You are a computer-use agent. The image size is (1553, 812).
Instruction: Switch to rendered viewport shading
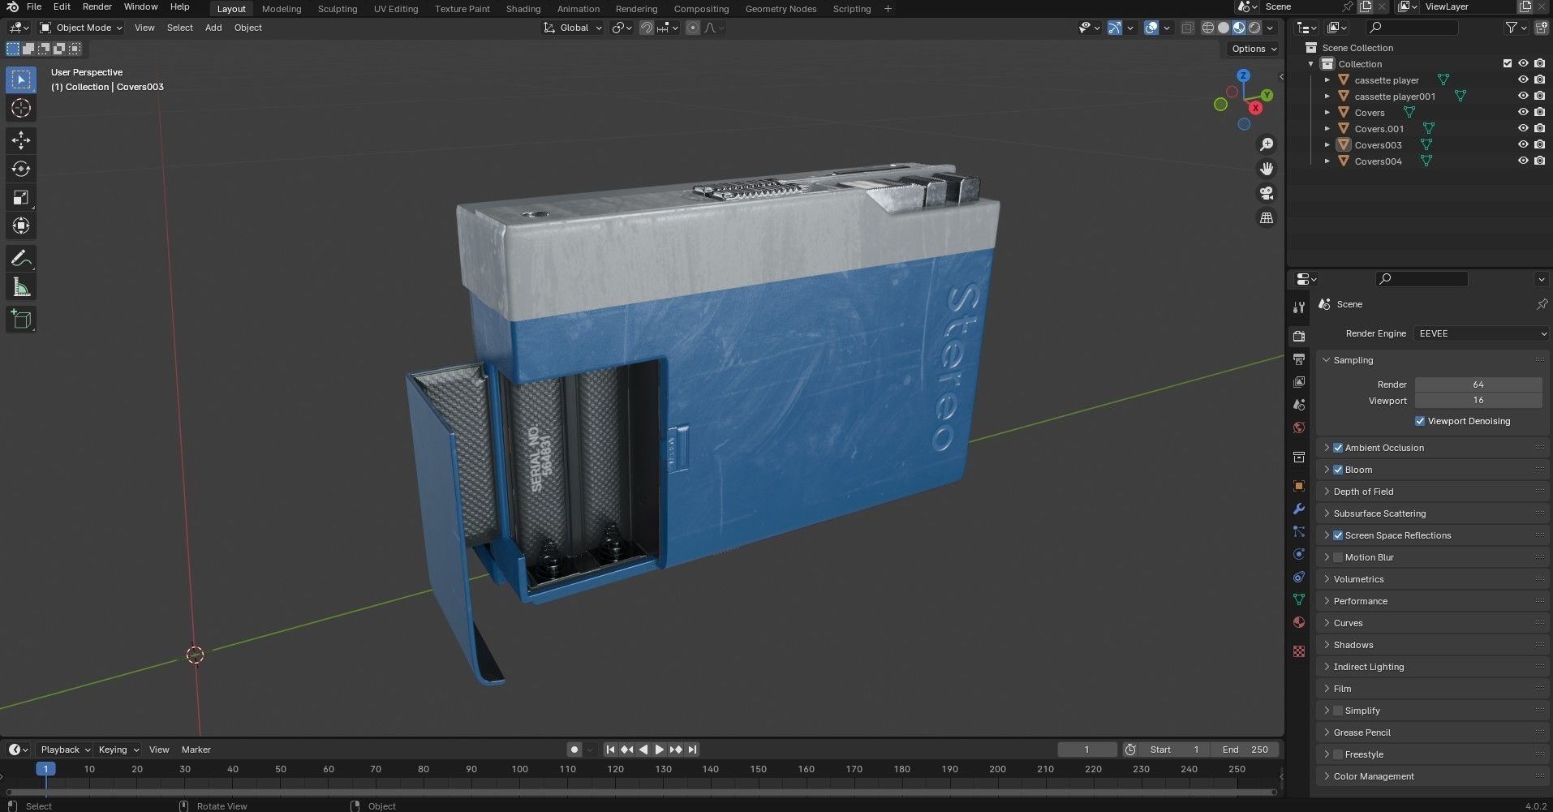click(x=1254, y=28)
